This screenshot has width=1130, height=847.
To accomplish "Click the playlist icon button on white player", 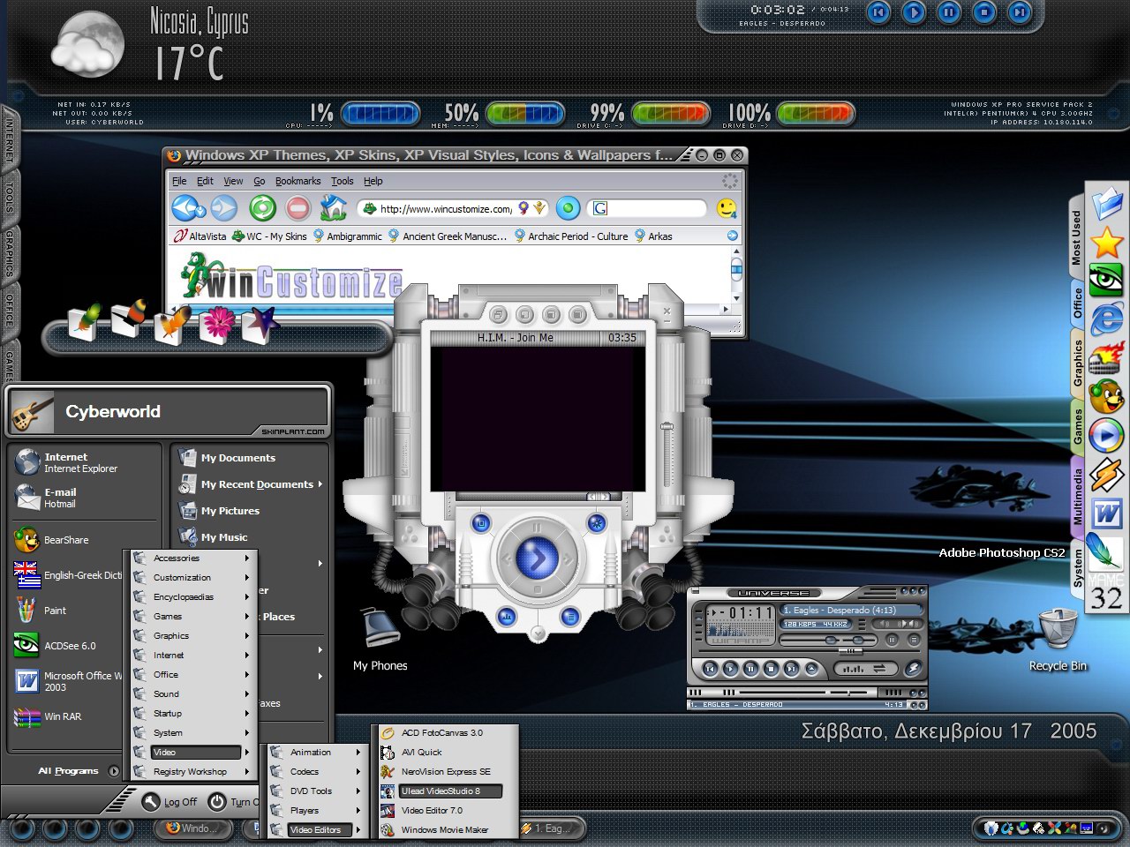I will [x=570, y=617].
